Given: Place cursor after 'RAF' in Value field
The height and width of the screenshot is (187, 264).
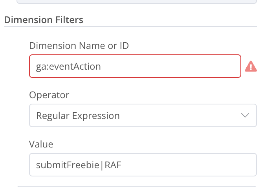Looking at the screenshot, I should [x=122, y=165].
